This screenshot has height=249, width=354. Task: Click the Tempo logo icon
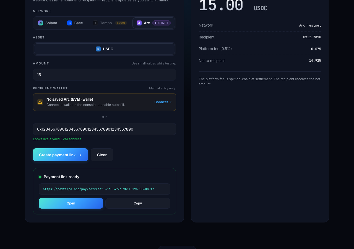tap(95, 23)
